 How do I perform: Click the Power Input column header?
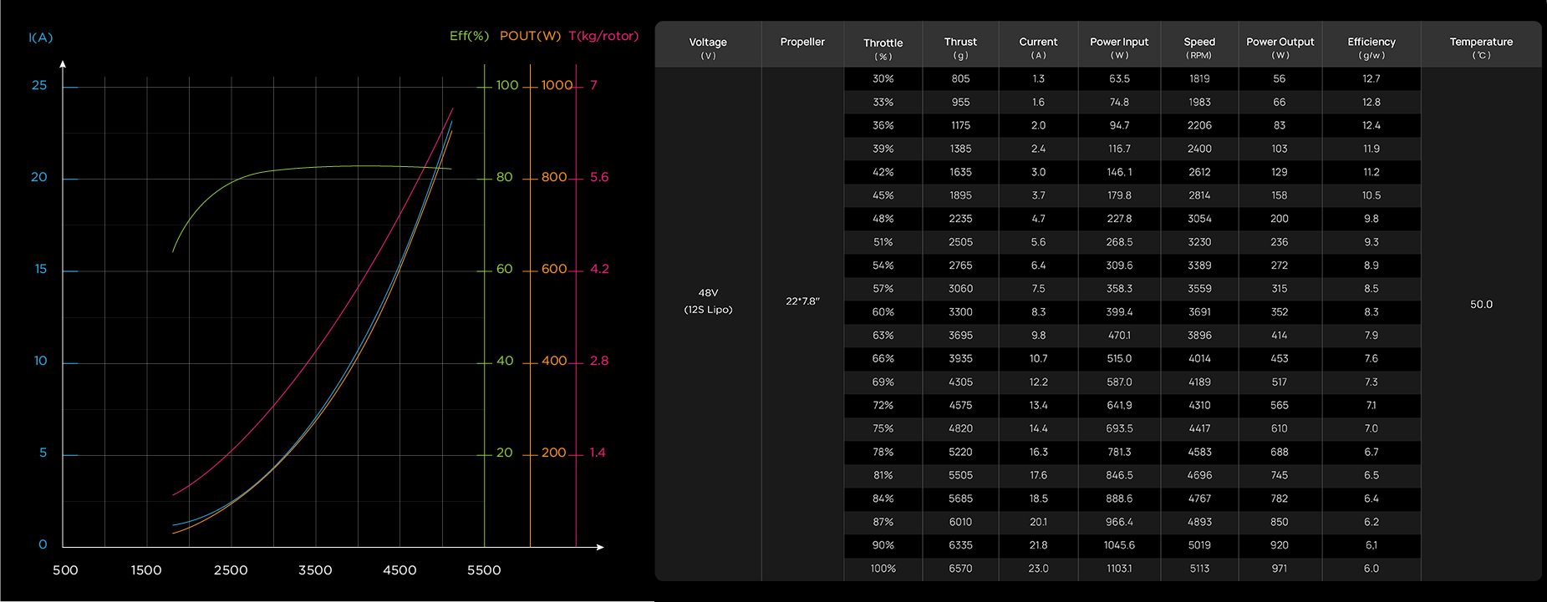pos(1119,47)
